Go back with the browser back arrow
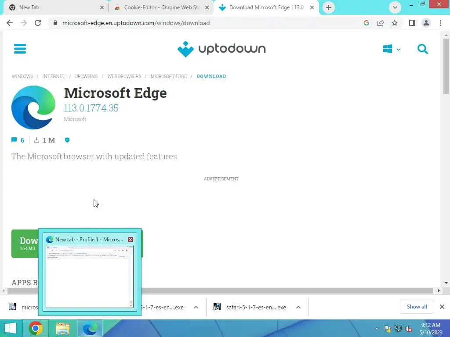The width and height of the screenshot is (450, 337). pos(10,23)
